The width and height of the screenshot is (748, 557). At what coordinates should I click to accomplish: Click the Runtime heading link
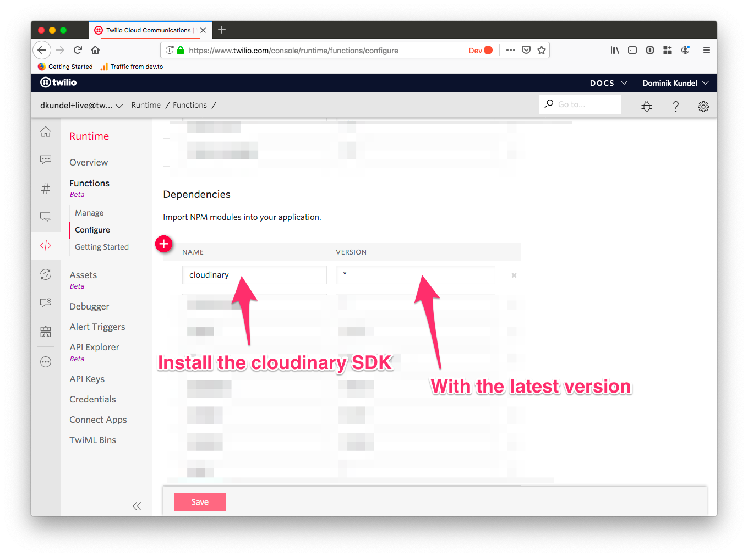(x=89, y=136)
